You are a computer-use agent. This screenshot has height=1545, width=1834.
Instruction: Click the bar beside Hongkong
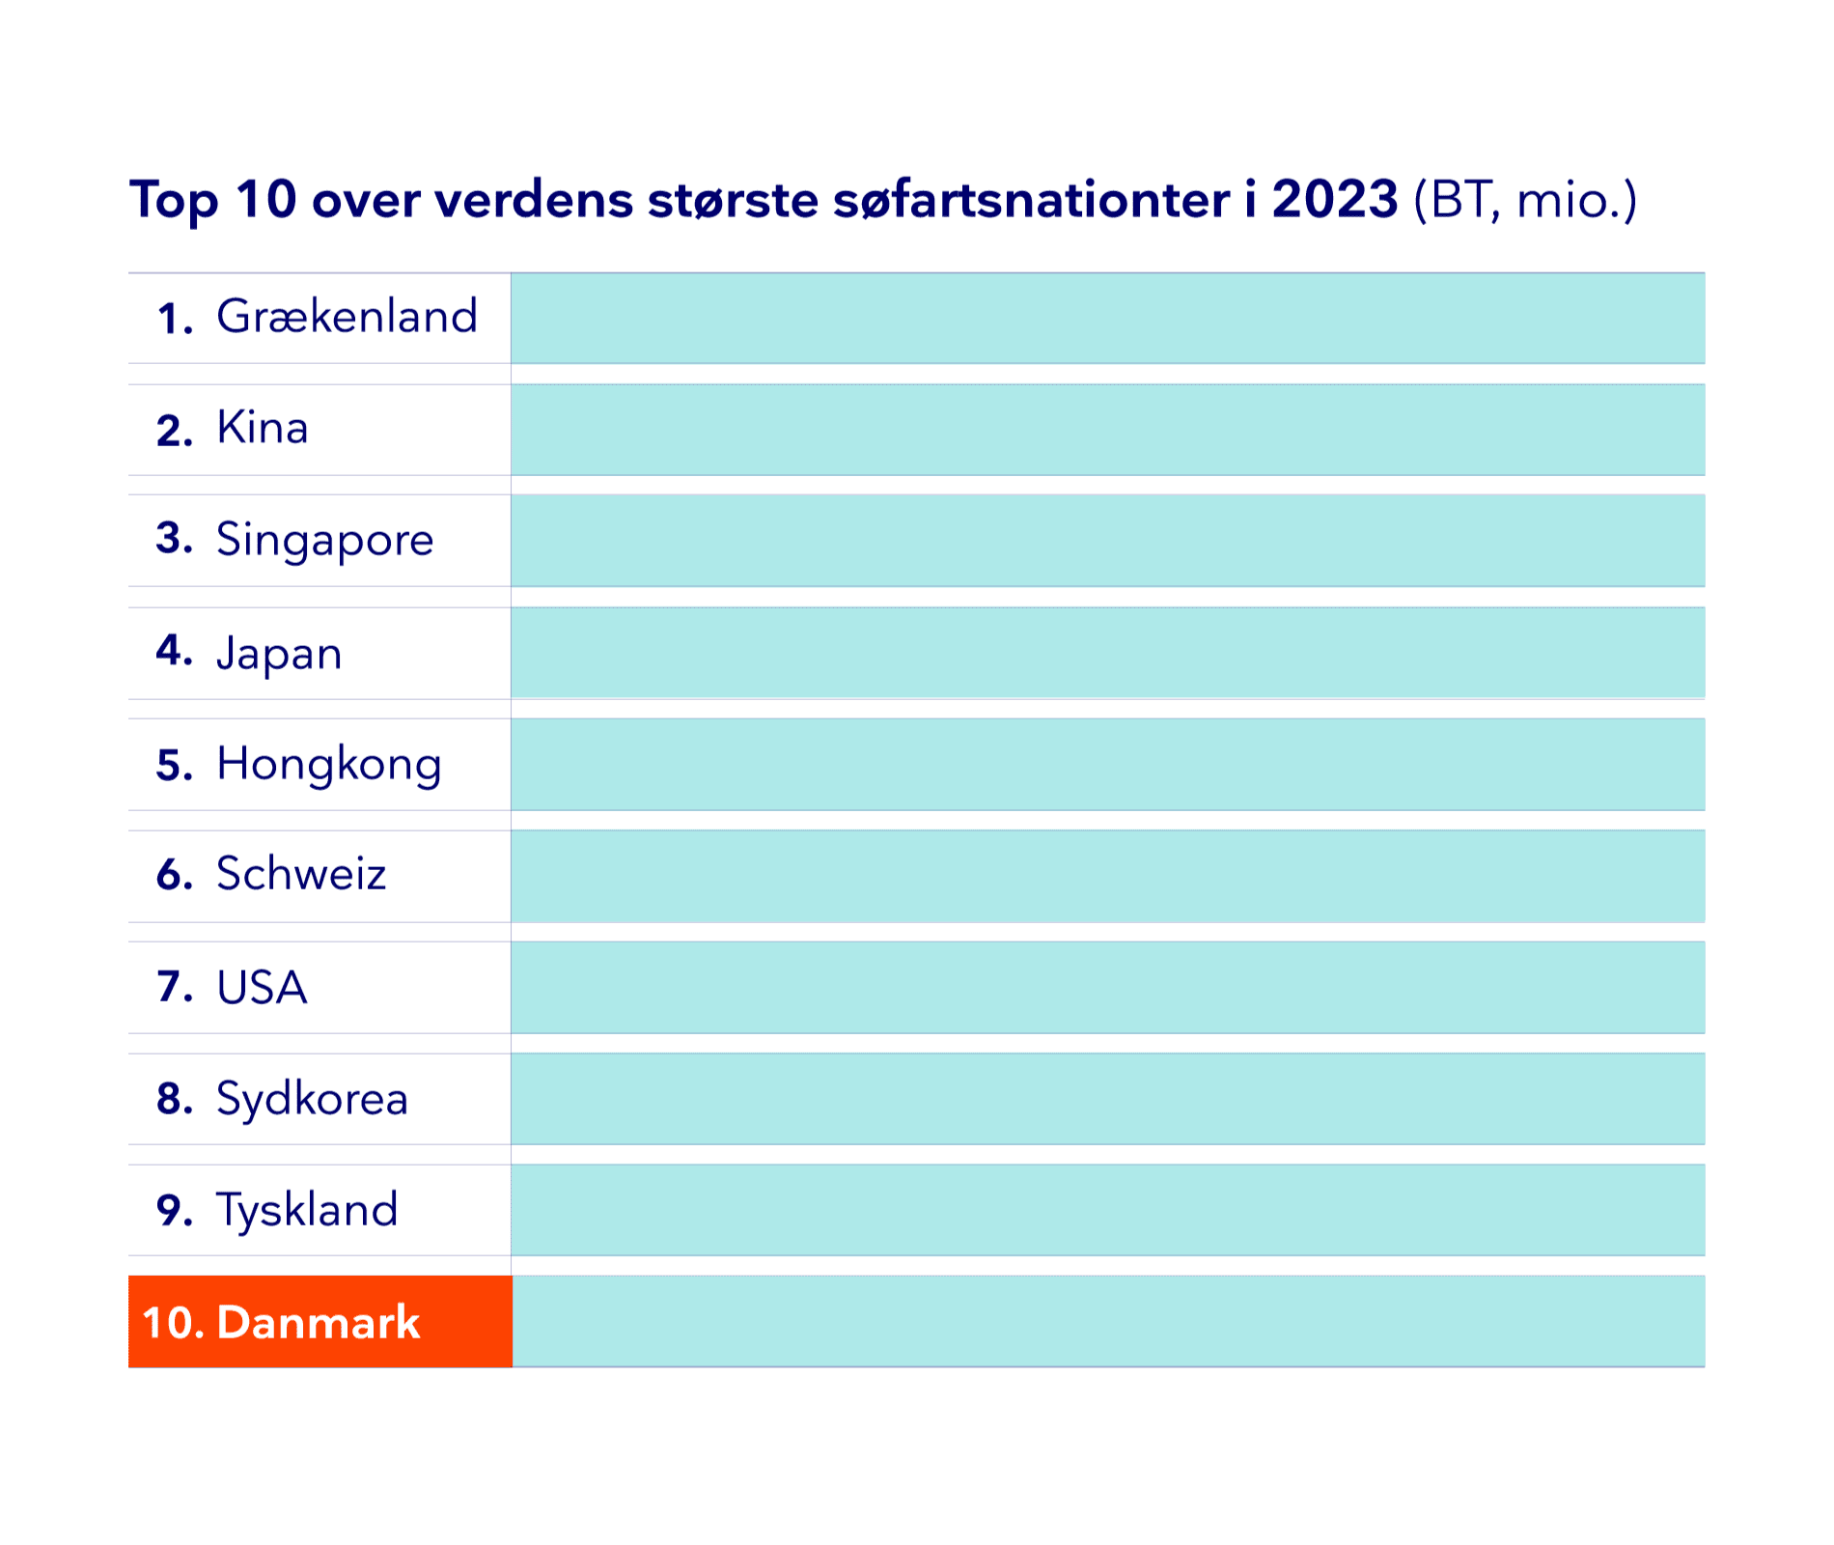(x=1107, y=764)
